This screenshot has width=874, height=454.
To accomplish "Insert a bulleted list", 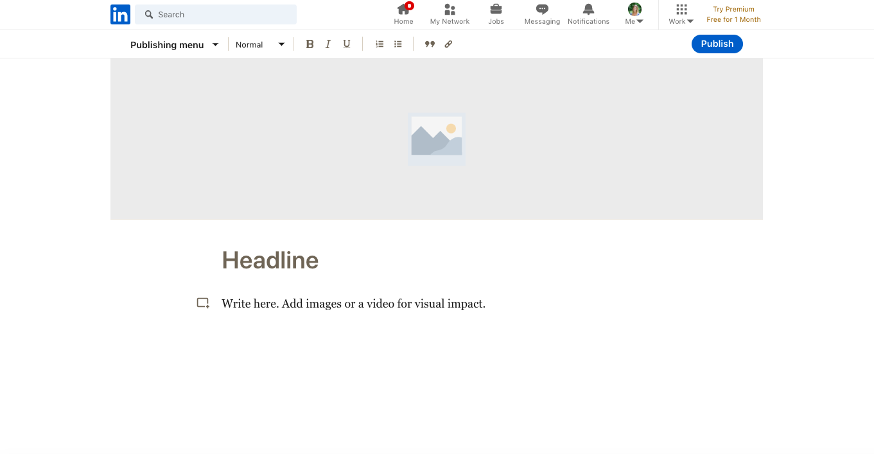I will [398, 44].
